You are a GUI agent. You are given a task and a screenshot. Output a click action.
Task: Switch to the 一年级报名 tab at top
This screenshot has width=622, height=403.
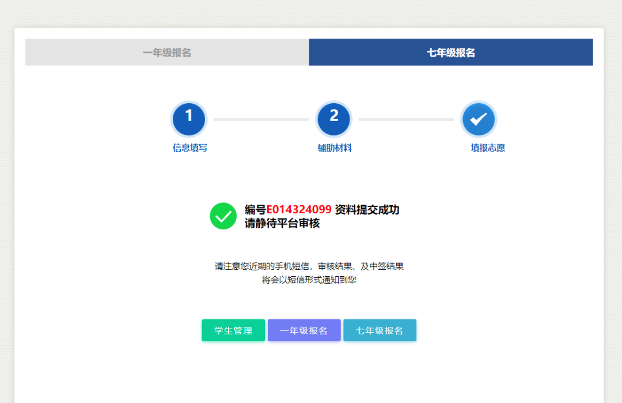click(167, 52)
